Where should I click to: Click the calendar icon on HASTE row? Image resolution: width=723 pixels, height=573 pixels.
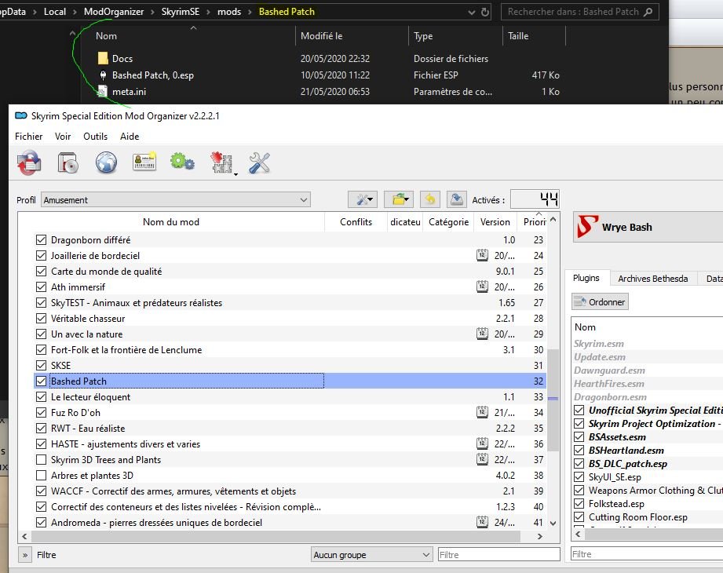tap(482, 443)
